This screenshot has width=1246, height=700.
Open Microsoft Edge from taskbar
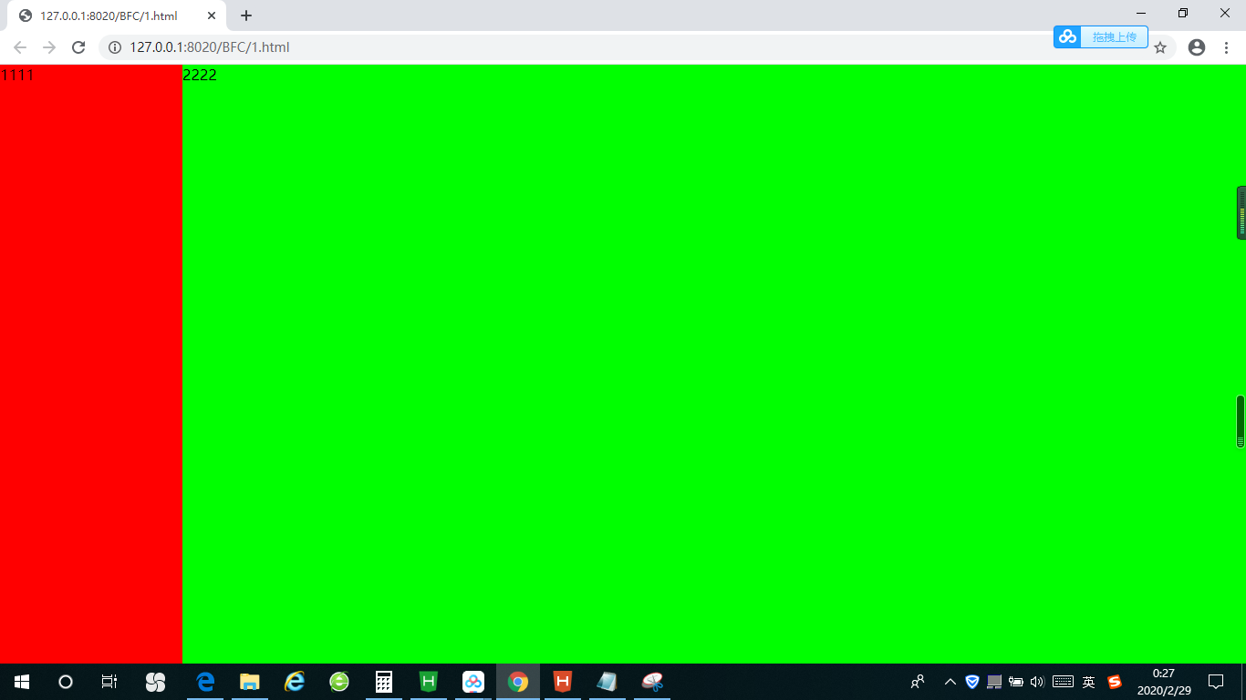[x=205, y=682]
